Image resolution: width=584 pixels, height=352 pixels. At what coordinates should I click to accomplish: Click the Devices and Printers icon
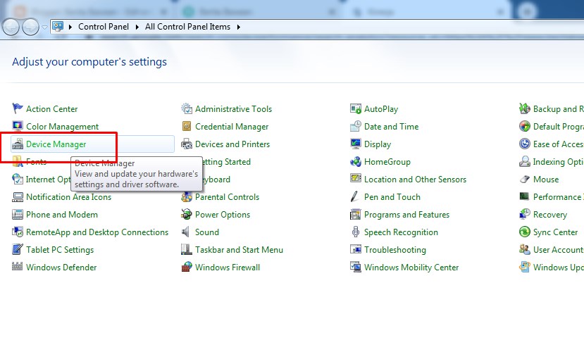coord(187,144)
